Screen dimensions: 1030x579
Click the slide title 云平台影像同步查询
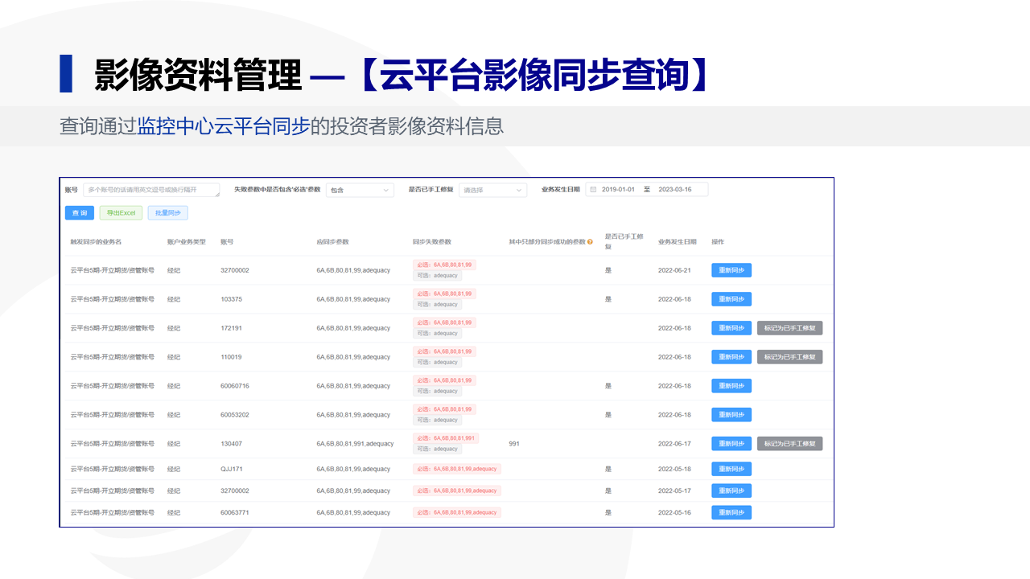(535, 75)
